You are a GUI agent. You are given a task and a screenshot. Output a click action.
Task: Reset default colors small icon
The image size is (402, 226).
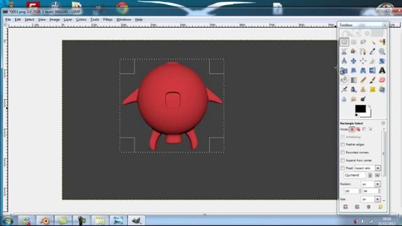[356, 115]
